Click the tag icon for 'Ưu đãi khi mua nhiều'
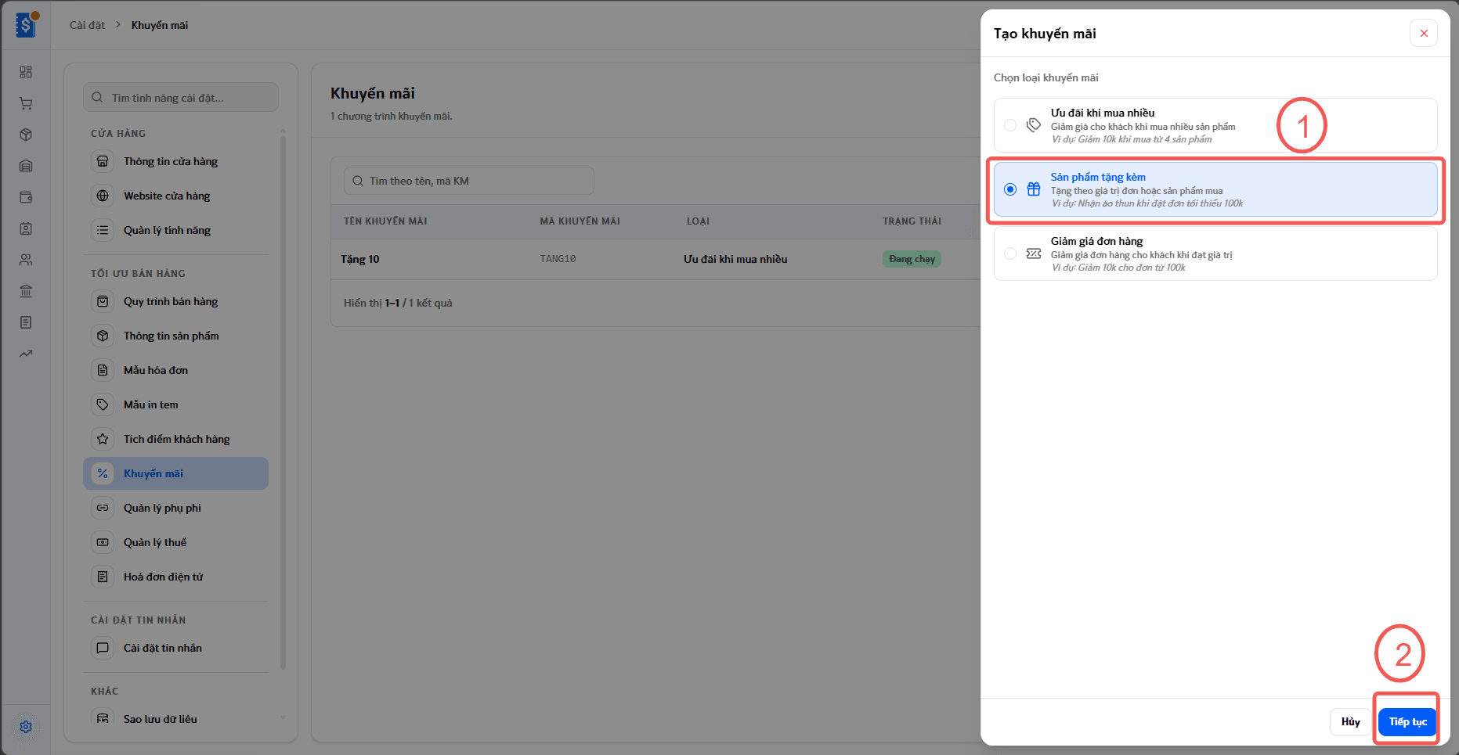The width and height of the screenshot is (1459, 755). tap(1034, 125)
